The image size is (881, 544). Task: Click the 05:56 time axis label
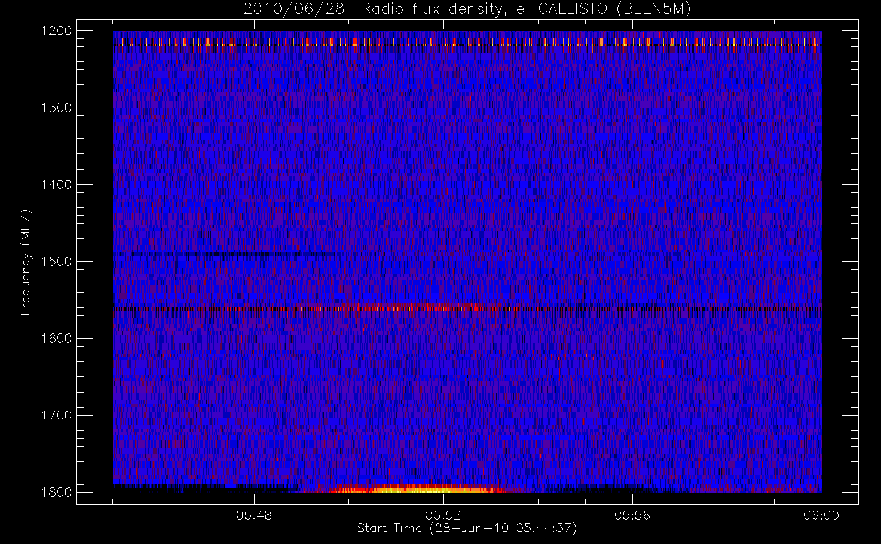[632, 515]
